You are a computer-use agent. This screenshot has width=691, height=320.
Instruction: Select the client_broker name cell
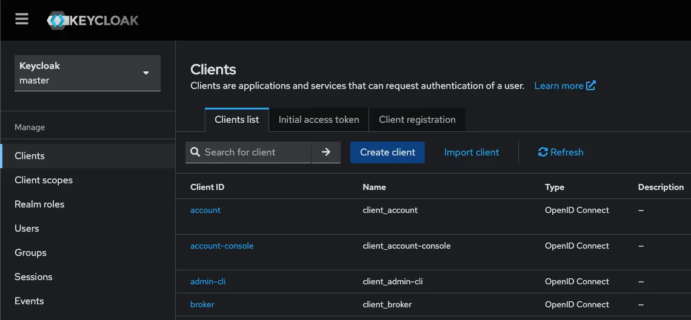(x=387, y=304)
